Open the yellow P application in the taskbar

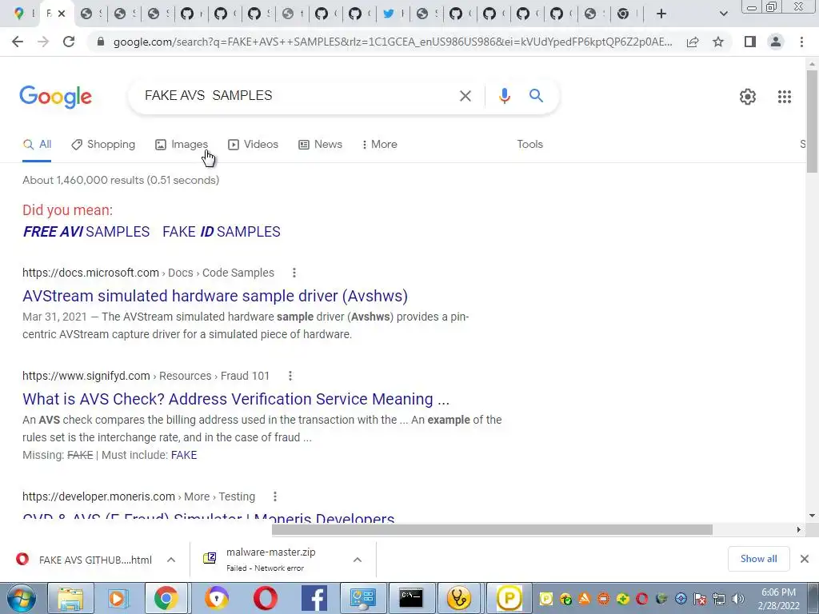(x=509, y=598)
